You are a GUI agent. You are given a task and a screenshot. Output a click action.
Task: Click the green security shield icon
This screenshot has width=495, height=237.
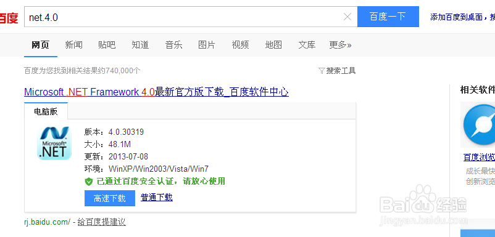pos(89,182)
